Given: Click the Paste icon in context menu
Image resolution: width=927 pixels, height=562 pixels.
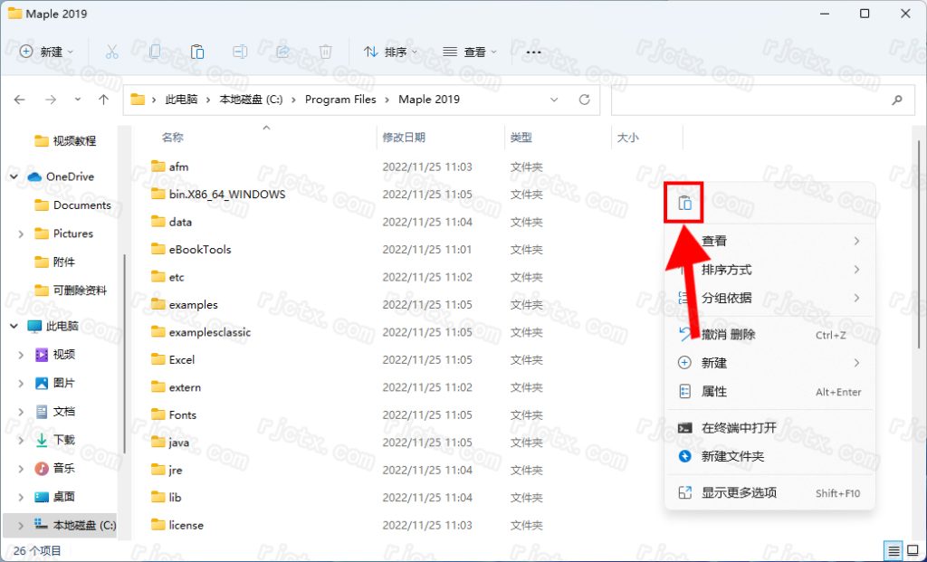Looking at the screenshot, I should [685, 204].
